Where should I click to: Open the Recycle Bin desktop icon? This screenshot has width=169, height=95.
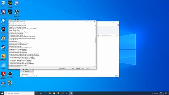pyautogui.click(x=3, y=3)
